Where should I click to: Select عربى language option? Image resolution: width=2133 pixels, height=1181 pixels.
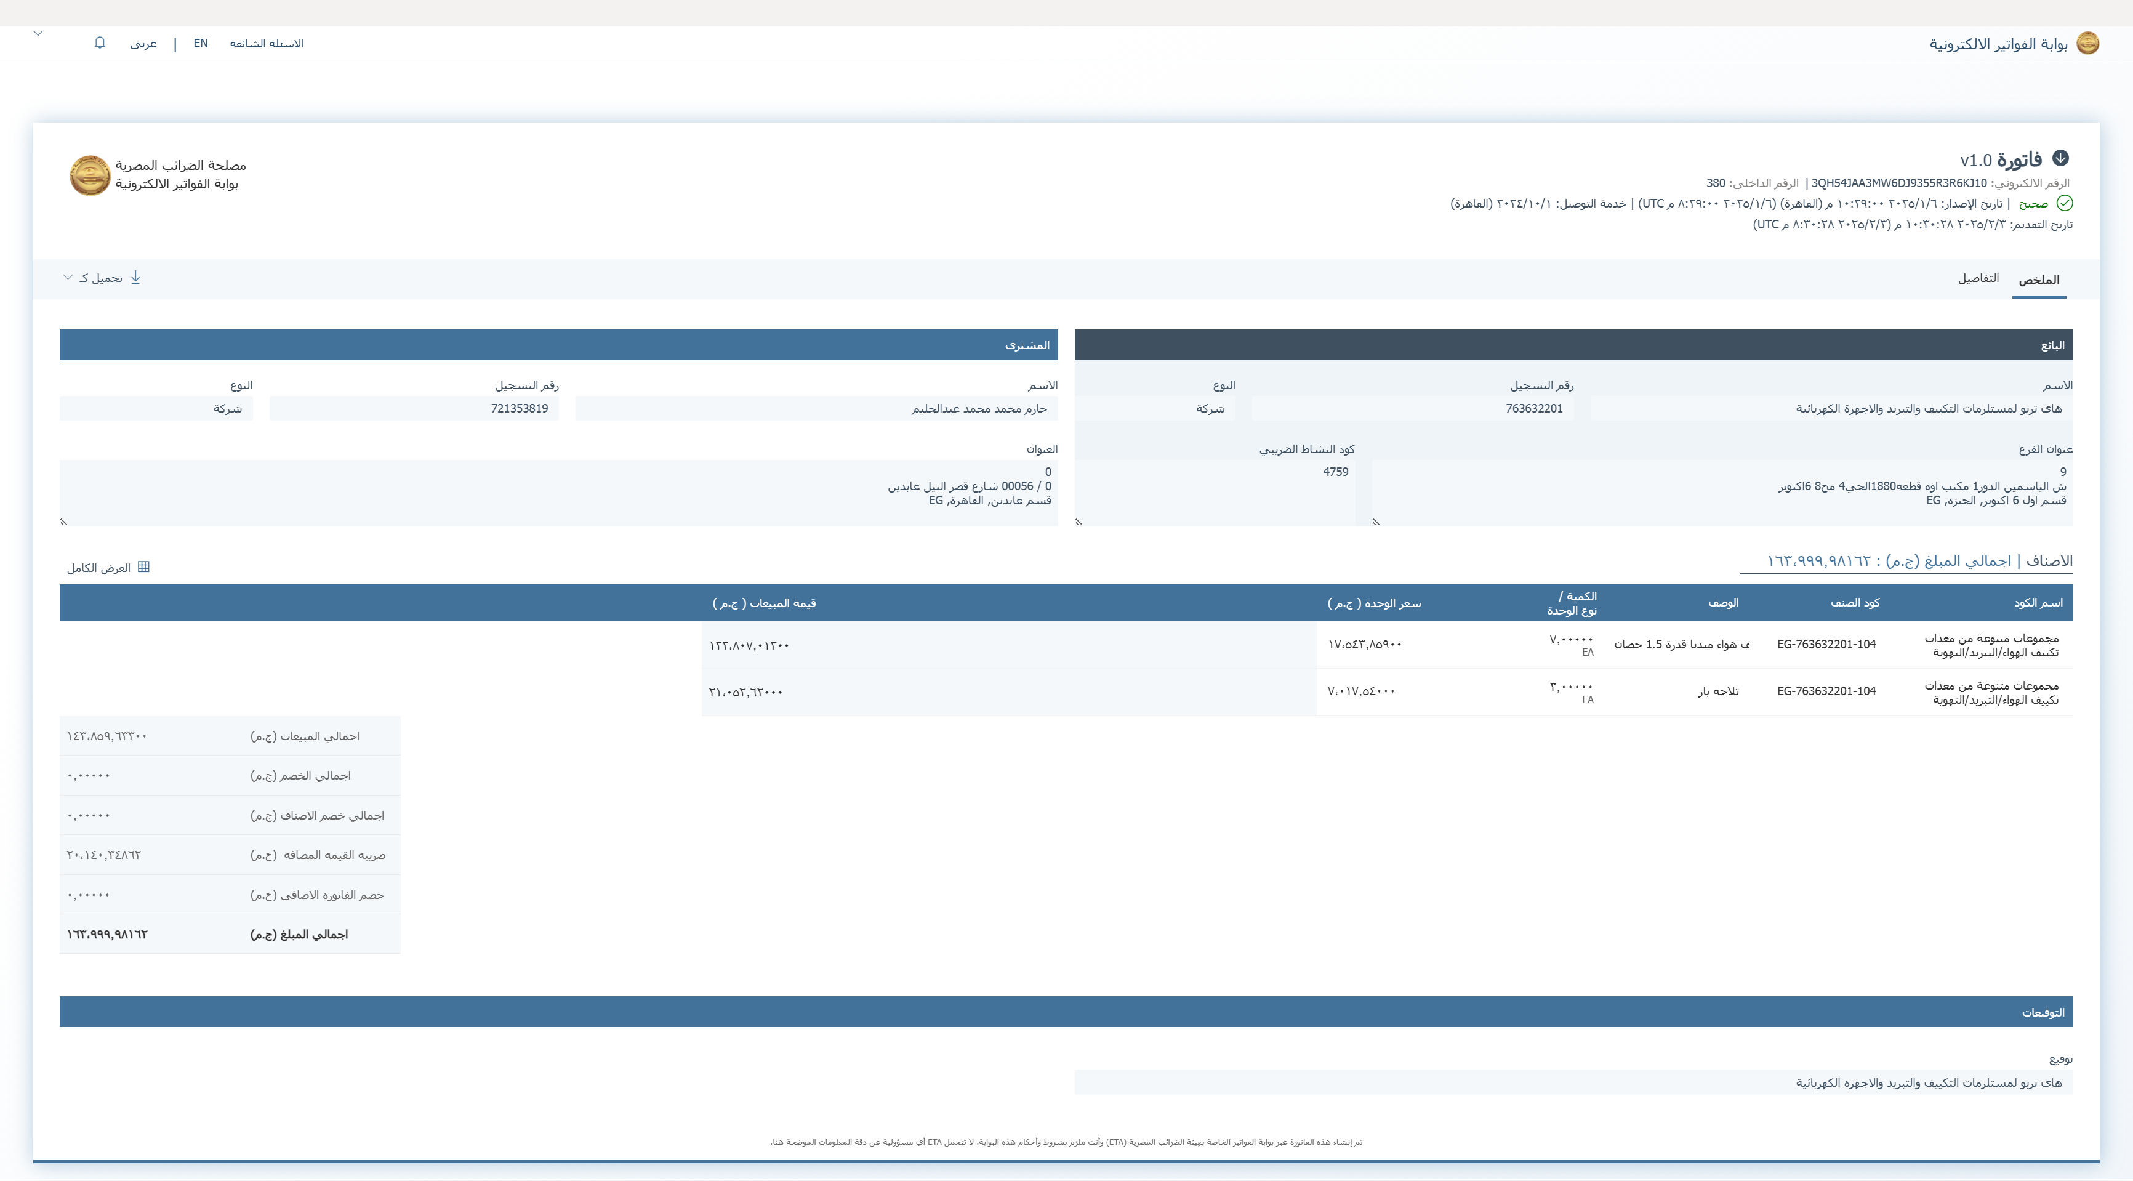point(143,44)
